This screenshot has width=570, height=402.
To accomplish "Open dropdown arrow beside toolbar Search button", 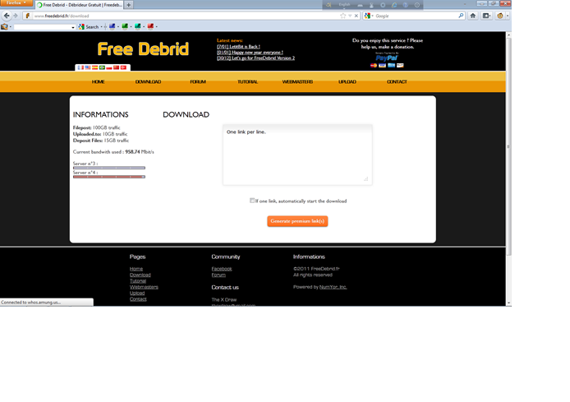I will point(101,26).
